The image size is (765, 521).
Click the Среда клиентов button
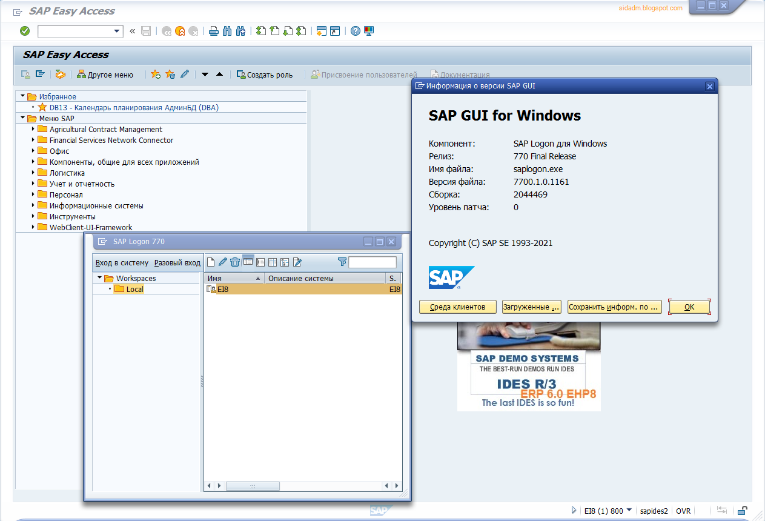[x=457, y=307]
